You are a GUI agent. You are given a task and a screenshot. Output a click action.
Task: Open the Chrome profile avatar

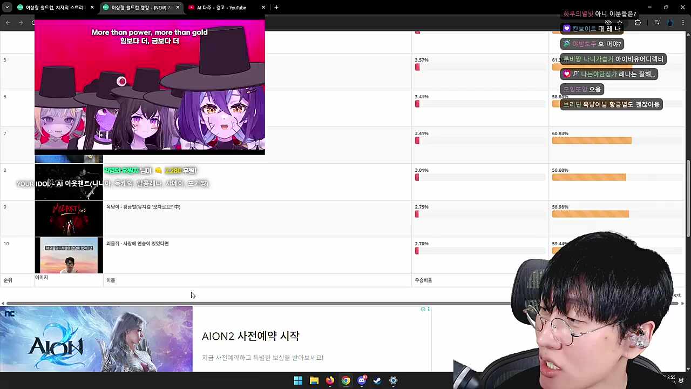click(670, 23)
